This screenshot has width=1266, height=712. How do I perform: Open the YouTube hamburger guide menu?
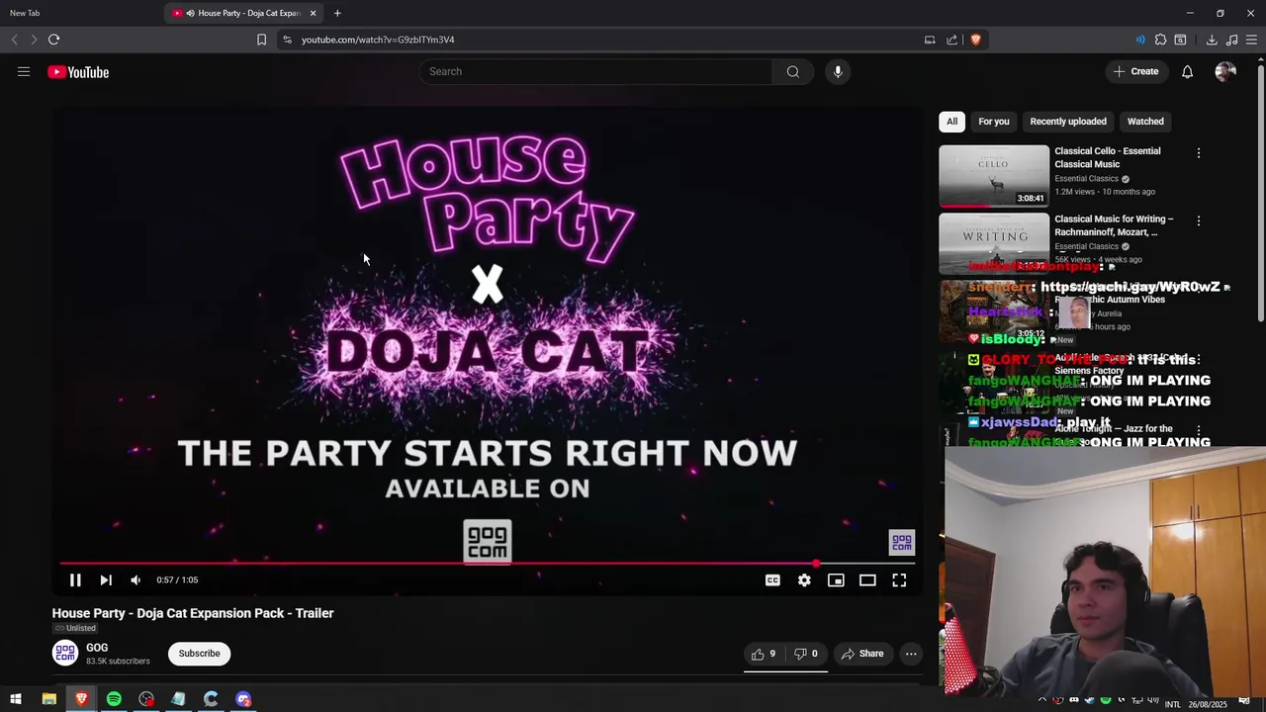pos(24,71)
